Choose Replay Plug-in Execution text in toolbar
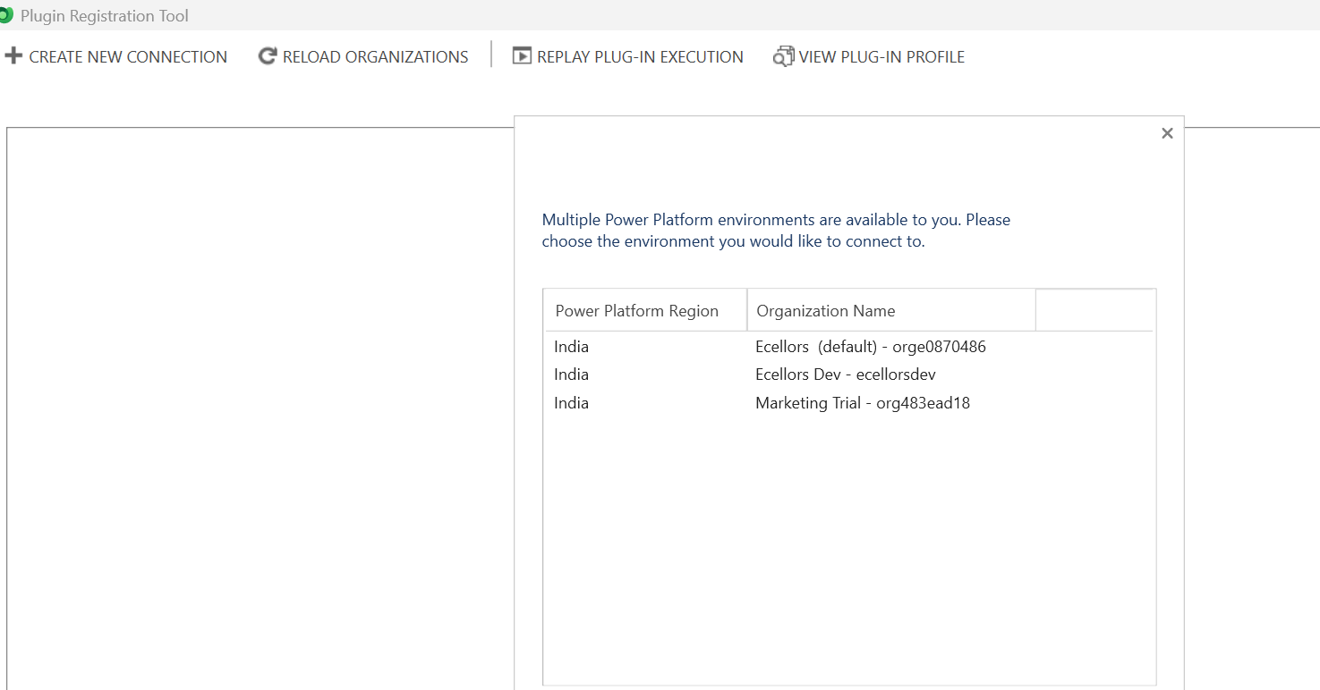Screen dimensions: 1320x690 click(x=640, y=57)
